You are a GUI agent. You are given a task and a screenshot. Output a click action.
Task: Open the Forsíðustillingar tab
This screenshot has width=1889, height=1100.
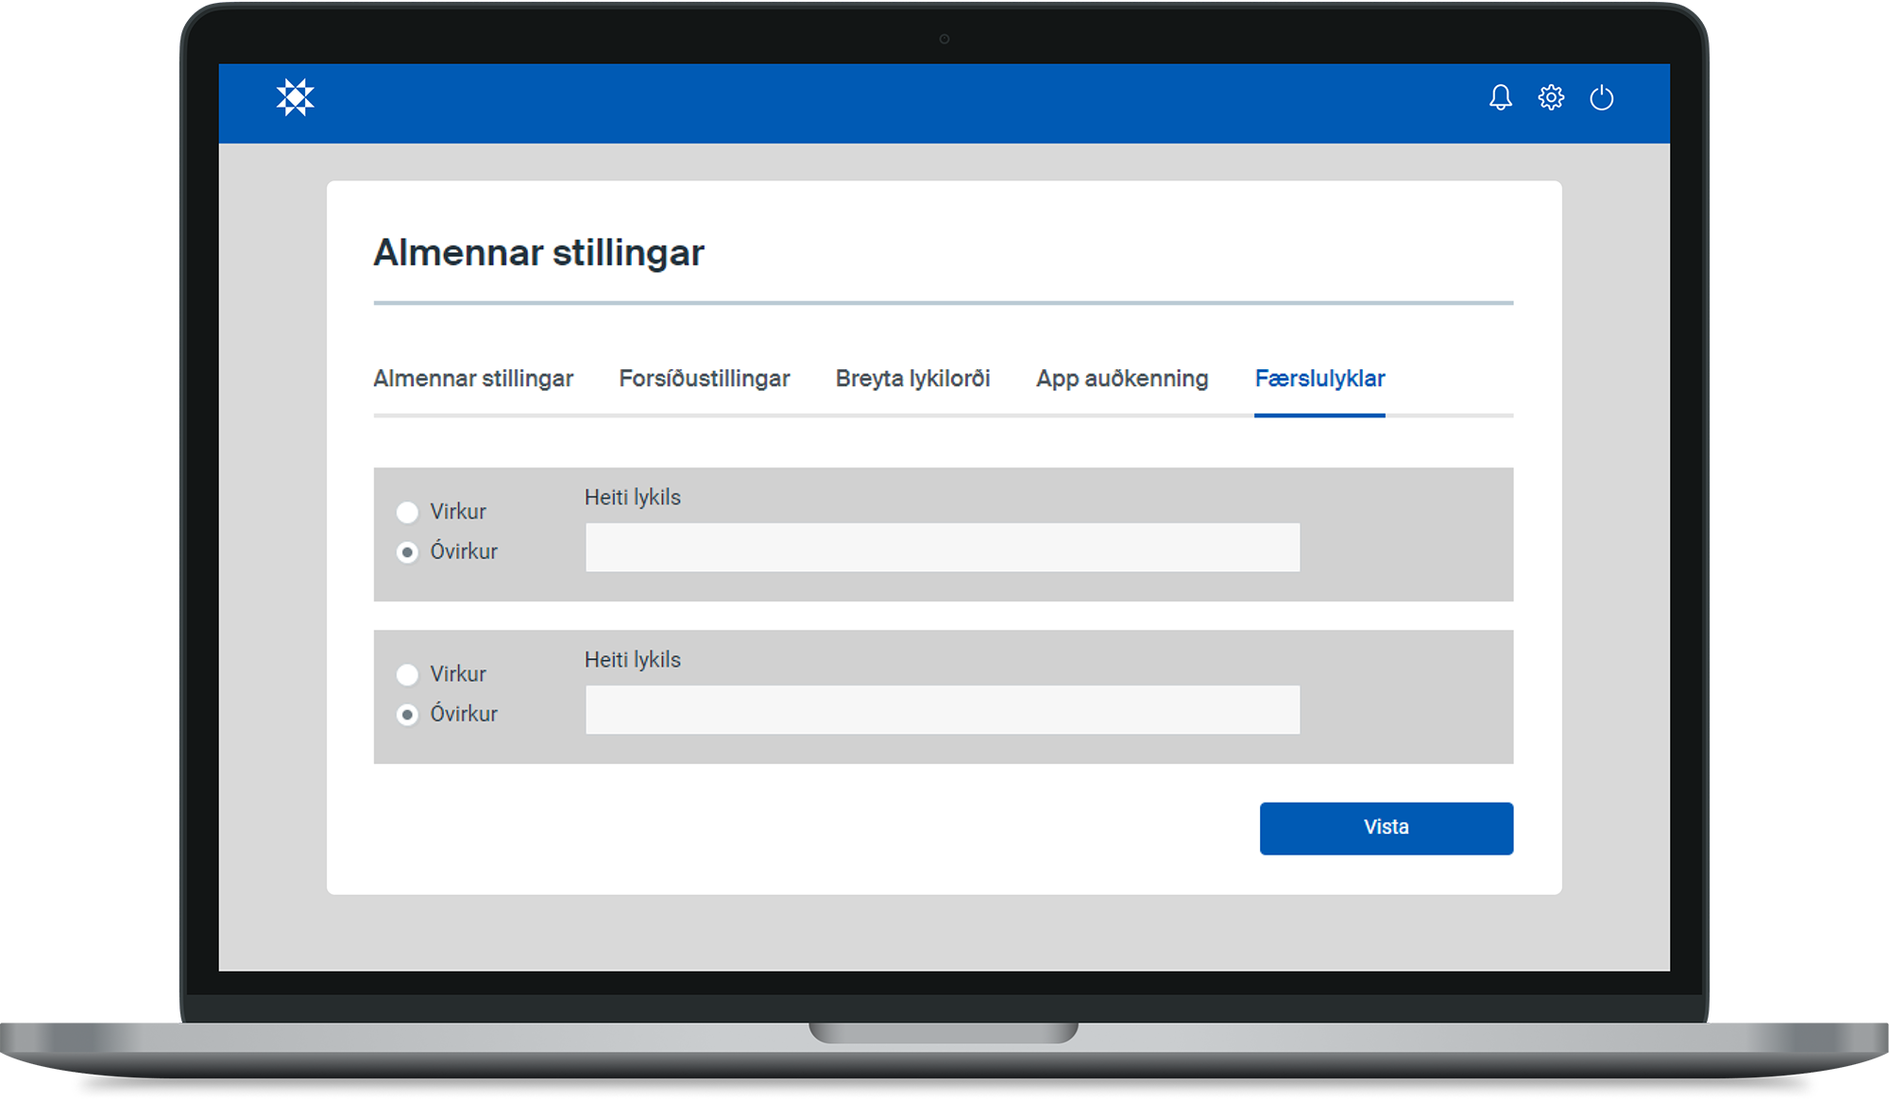(704, 379)
